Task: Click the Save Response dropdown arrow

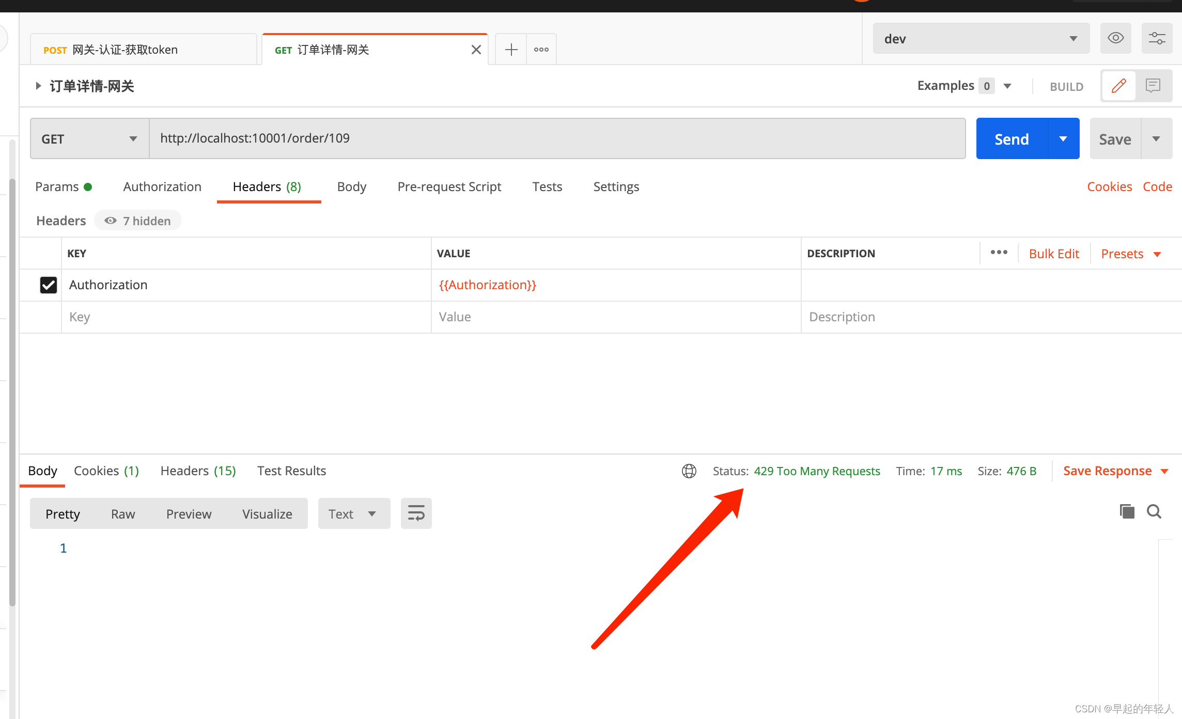Action: [x=1167, y=471]
